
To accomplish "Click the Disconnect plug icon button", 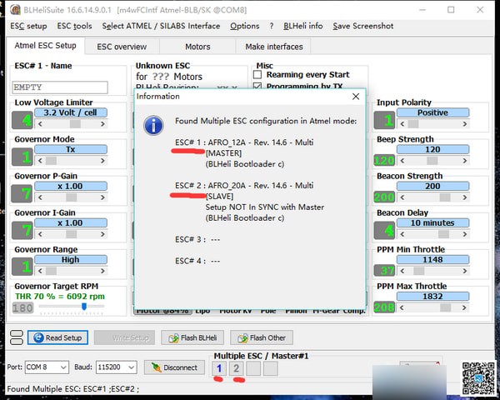I will pyautogui.click(x=174, y=367).
